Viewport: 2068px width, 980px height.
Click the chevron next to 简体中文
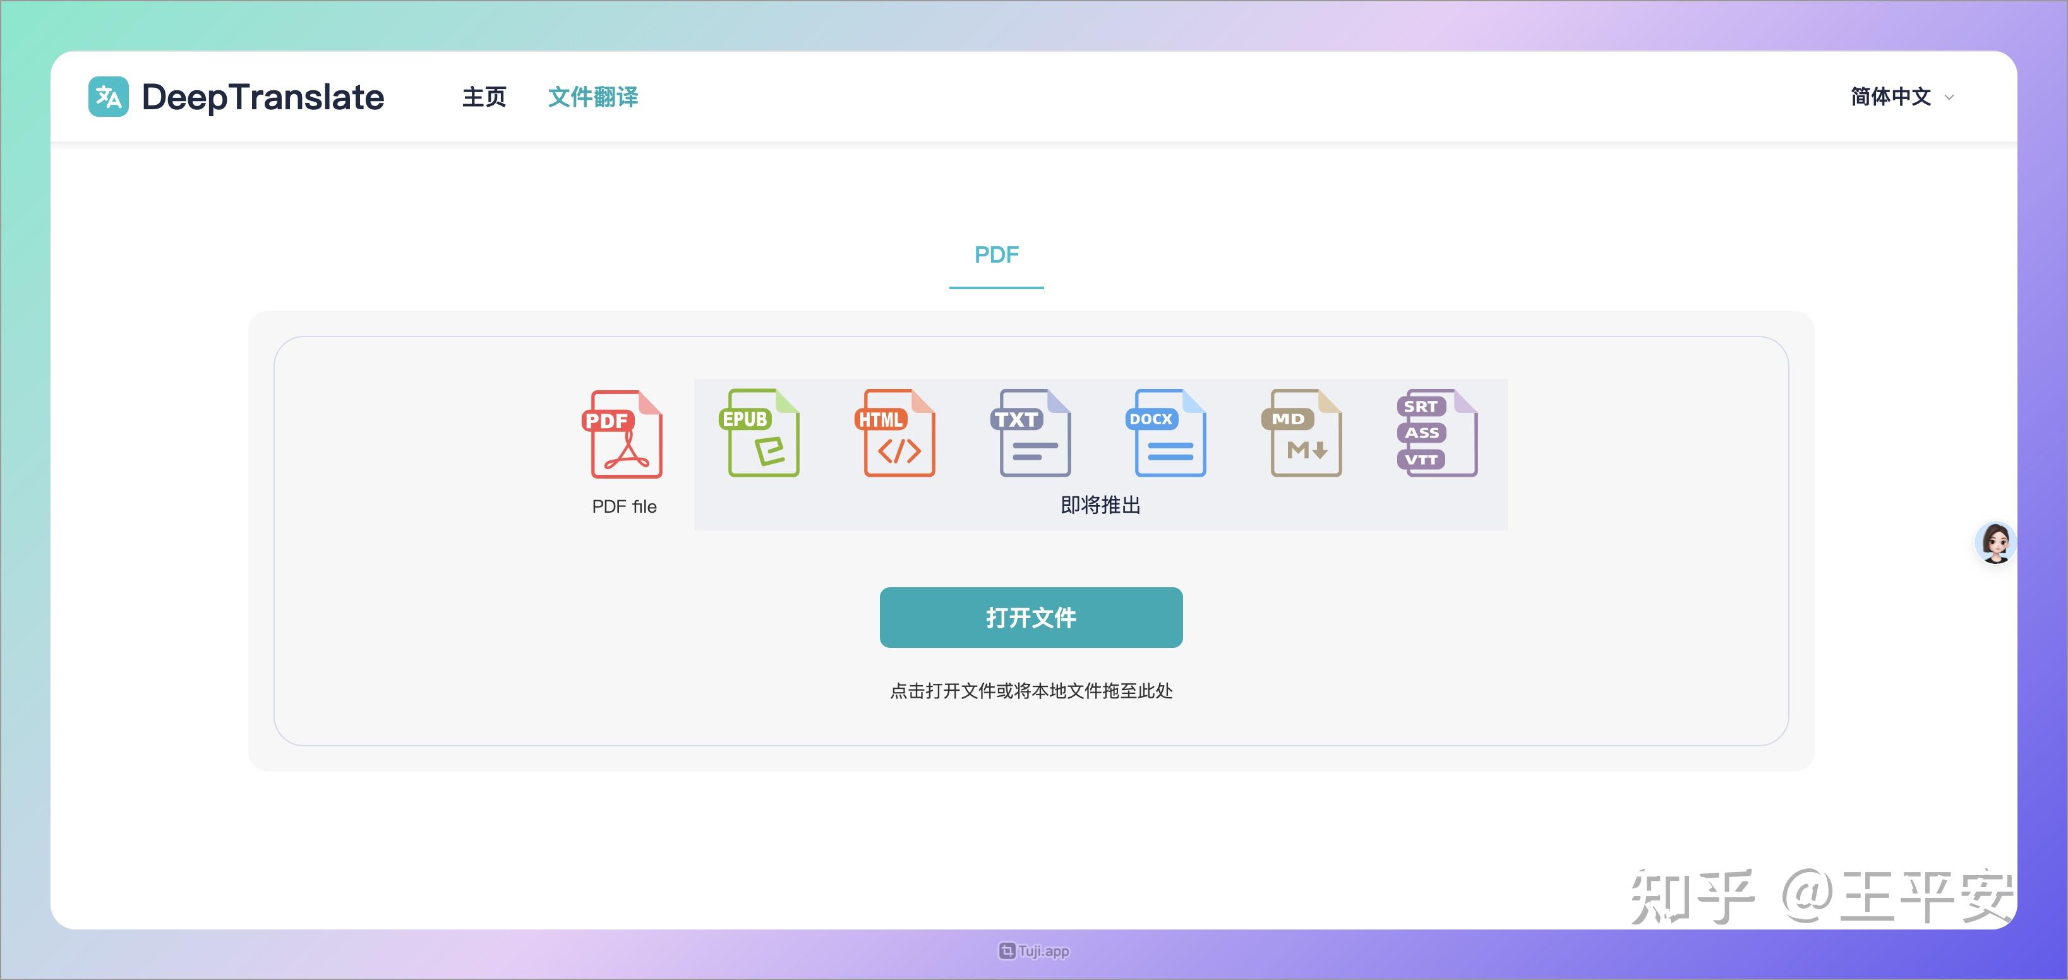[x=1949, y=97]
